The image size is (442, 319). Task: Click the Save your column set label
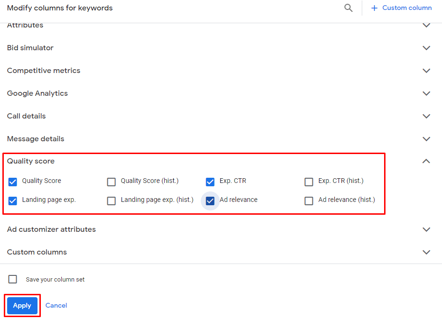(x=55, y=280)
